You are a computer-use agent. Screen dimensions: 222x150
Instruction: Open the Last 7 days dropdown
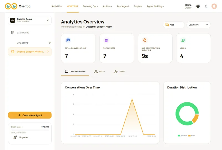[x=198, y=25]
